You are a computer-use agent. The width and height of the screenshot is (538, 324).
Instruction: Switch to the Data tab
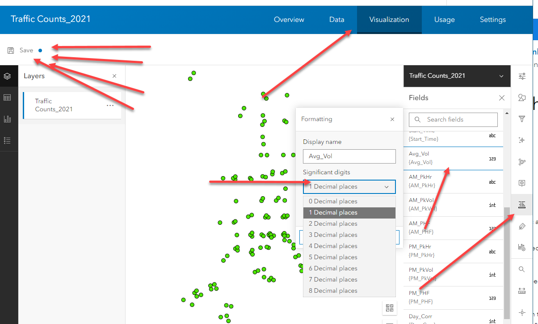[336, 20]
